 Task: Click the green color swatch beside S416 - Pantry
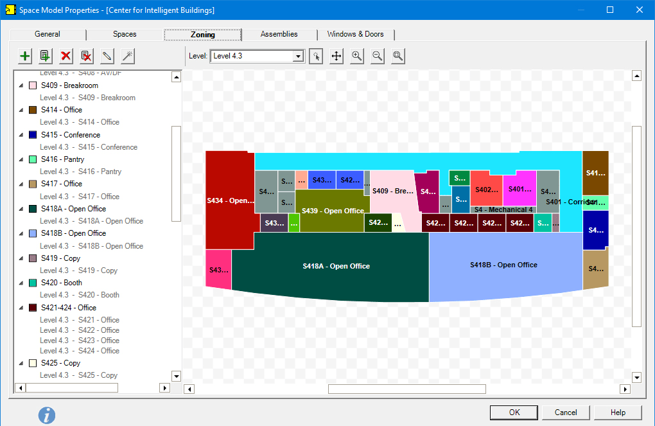(x=32, y=159)
